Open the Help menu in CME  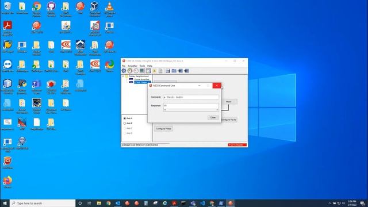(x=149, y=66)
